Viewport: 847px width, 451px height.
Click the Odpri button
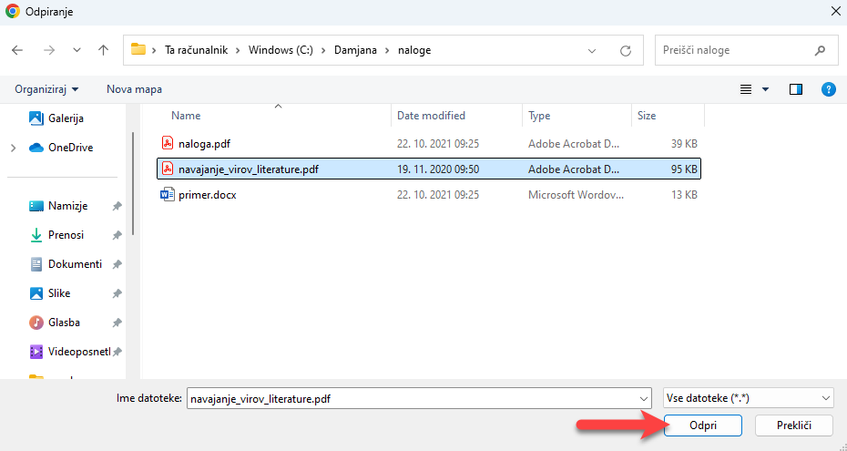(x=703, y=425)
